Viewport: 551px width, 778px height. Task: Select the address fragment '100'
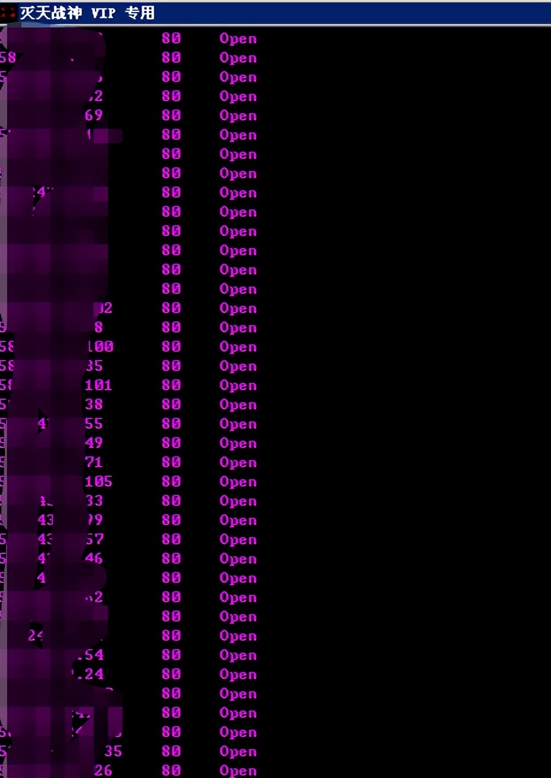coord(99,347)
